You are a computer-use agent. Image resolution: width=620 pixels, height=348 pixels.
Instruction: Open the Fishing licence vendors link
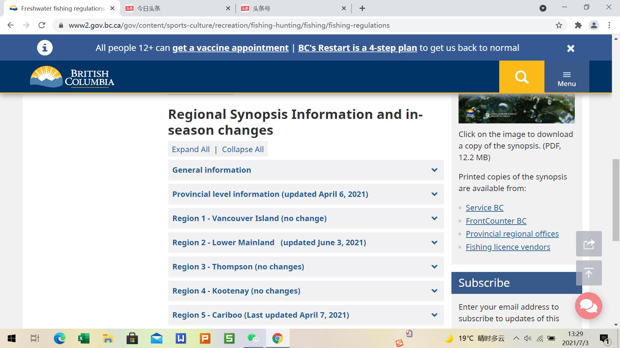[x=508, y=247]
